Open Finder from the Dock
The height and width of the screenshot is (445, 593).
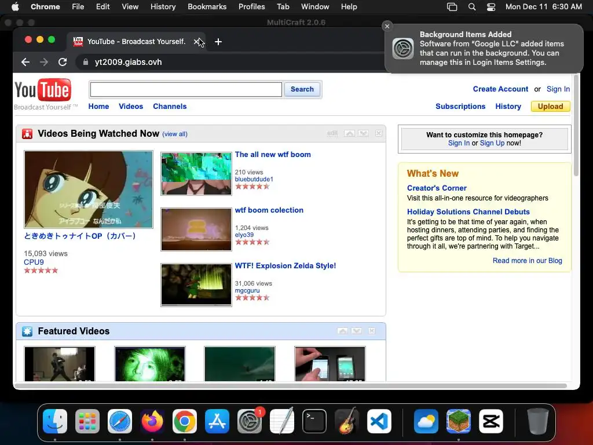point(55,421)
